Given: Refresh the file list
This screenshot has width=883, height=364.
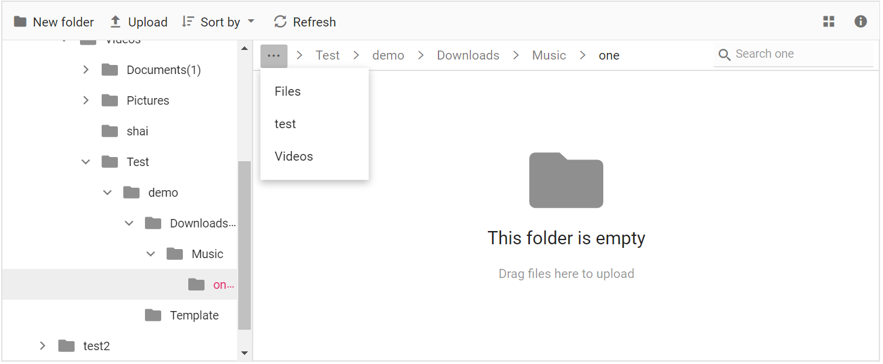Looking at the screenshot, I should (x=305, y=22).
